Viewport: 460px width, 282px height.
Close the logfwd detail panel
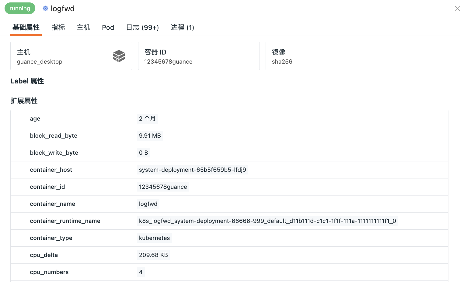pyautogui.click(x=457, y=9)
